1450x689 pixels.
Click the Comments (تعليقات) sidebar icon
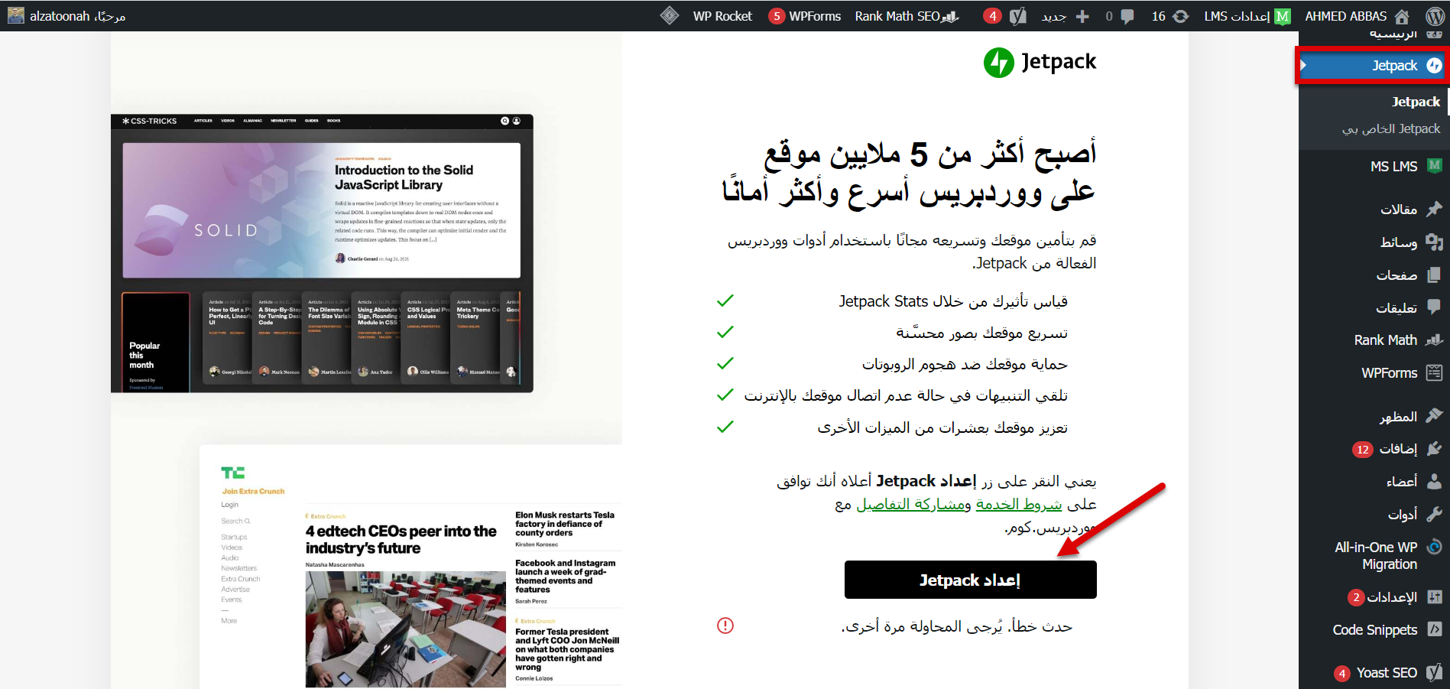(x=1435, y=307)
